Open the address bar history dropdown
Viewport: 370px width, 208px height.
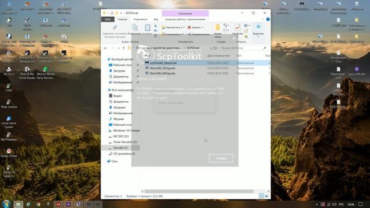tap(211, 48)
